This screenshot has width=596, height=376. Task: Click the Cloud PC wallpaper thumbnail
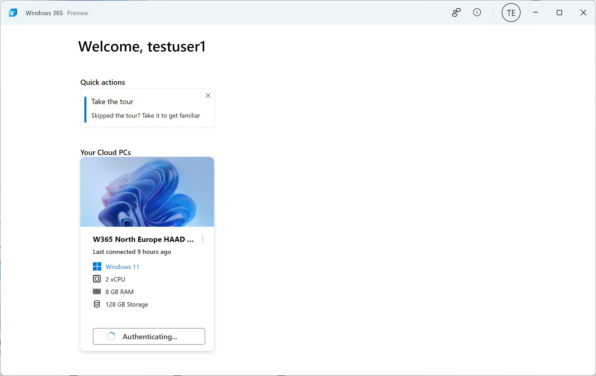tap(147, 192)
